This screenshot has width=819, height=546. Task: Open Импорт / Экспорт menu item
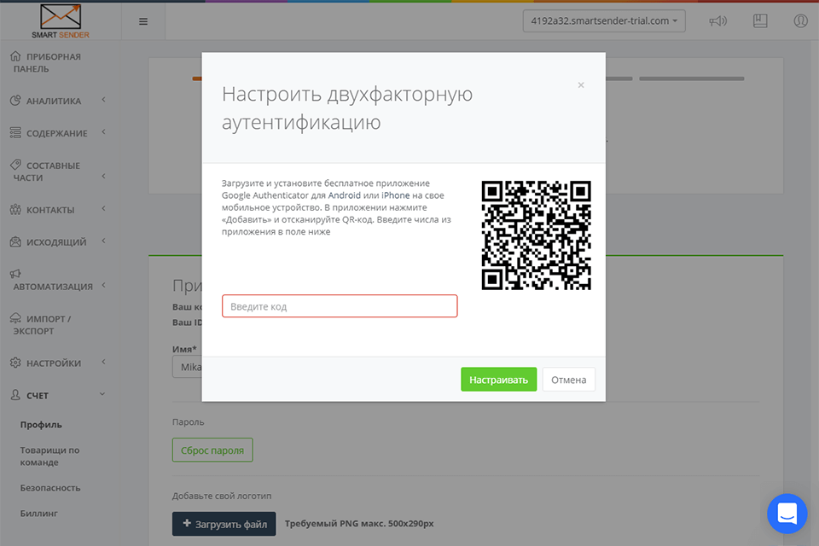42,324
